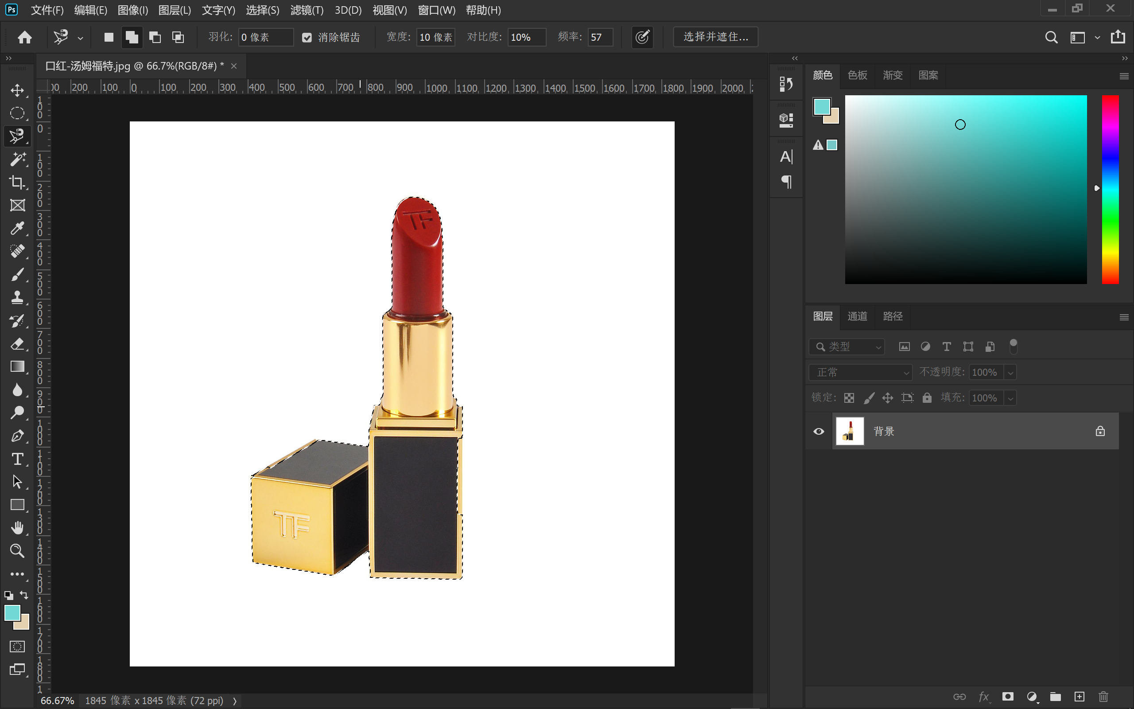This screenshot has height=709, width=1134.
Task: Create a new layer
Action: [x=1079, y=697]
